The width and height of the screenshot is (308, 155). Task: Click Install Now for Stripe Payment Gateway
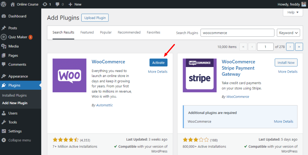click(286, 63)
